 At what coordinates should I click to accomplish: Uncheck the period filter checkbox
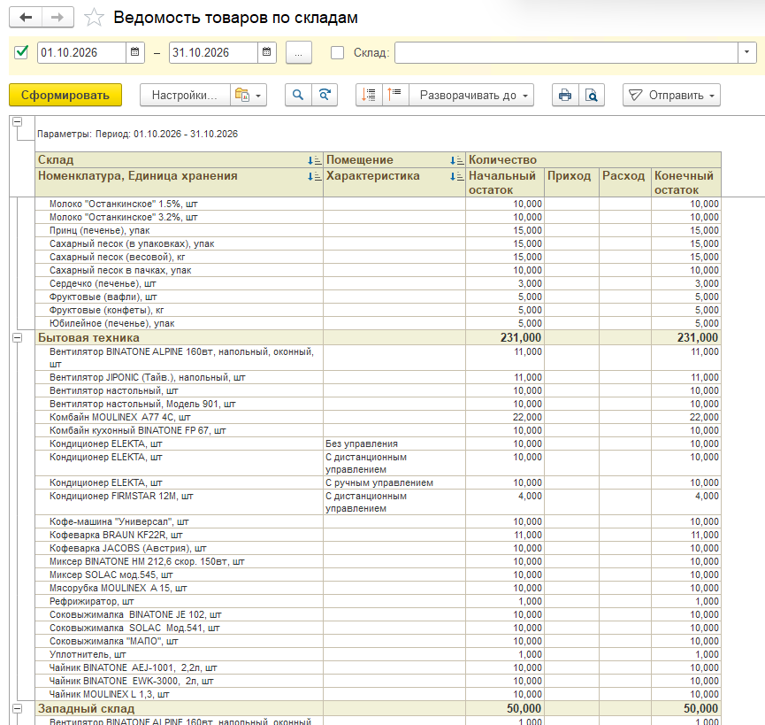pos(21,52)
